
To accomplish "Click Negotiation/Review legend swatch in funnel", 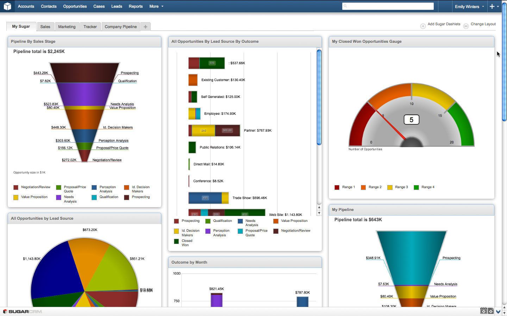I will pos(16,187).
